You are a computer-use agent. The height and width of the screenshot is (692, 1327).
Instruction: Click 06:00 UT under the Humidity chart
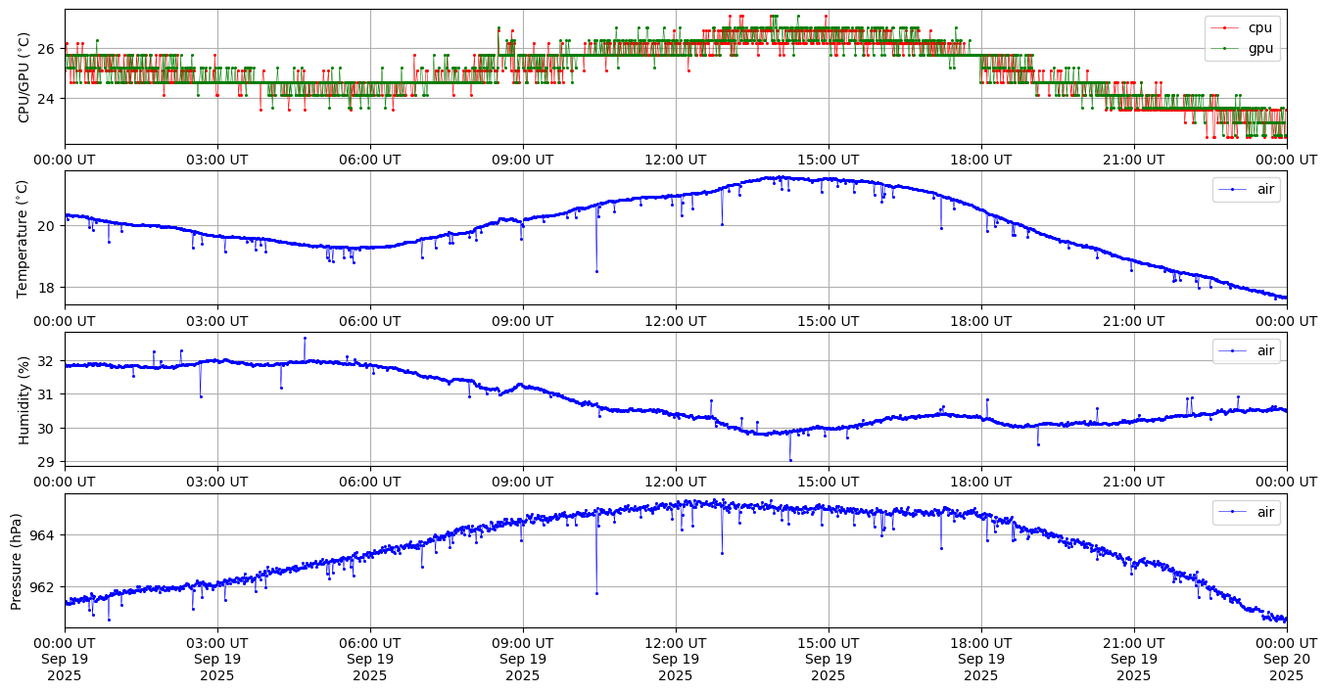coord(370,483)
